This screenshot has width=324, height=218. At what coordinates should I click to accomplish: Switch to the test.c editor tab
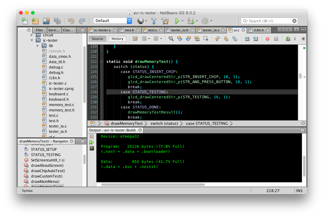coord(152,30)
